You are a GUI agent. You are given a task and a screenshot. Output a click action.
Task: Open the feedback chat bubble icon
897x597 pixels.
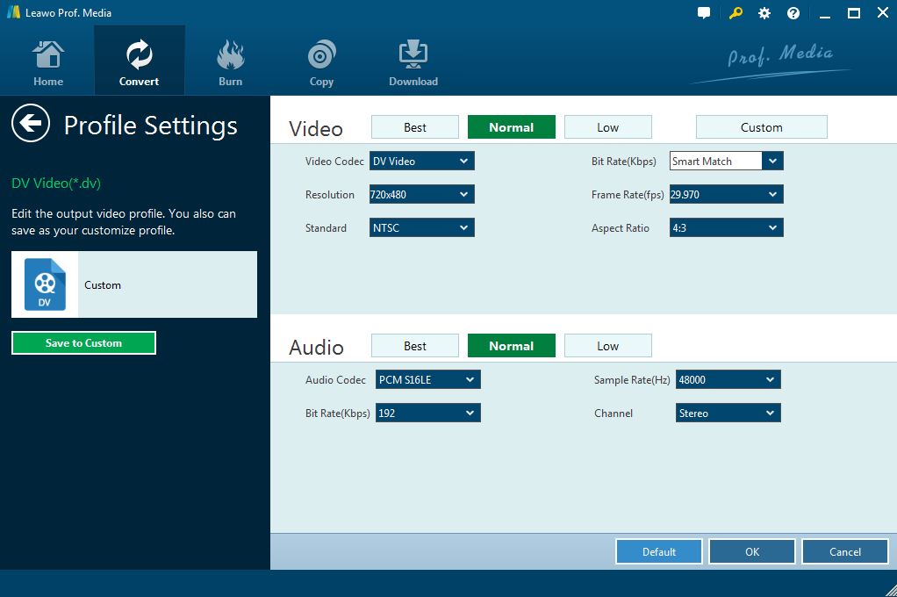pos(704,13)
